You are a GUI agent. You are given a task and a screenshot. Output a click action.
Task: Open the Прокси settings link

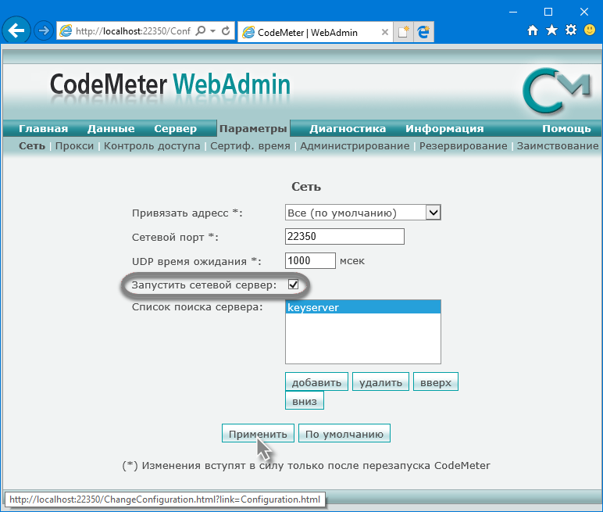point(74,146)
